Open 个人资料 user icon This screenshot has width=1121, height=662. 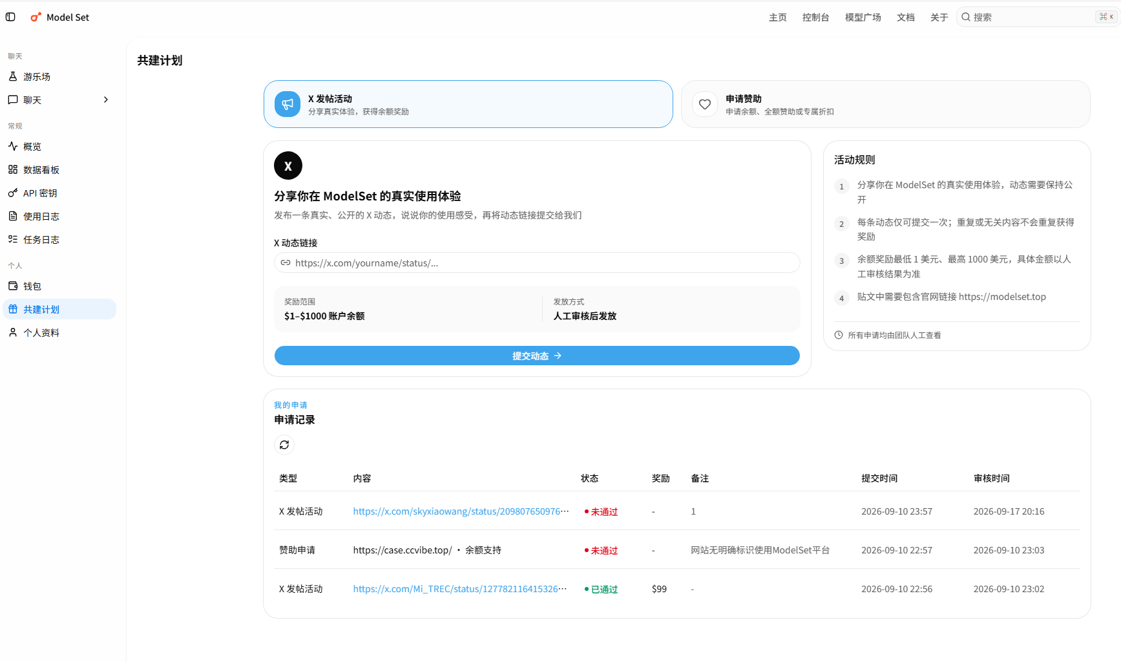coord(13,332)
